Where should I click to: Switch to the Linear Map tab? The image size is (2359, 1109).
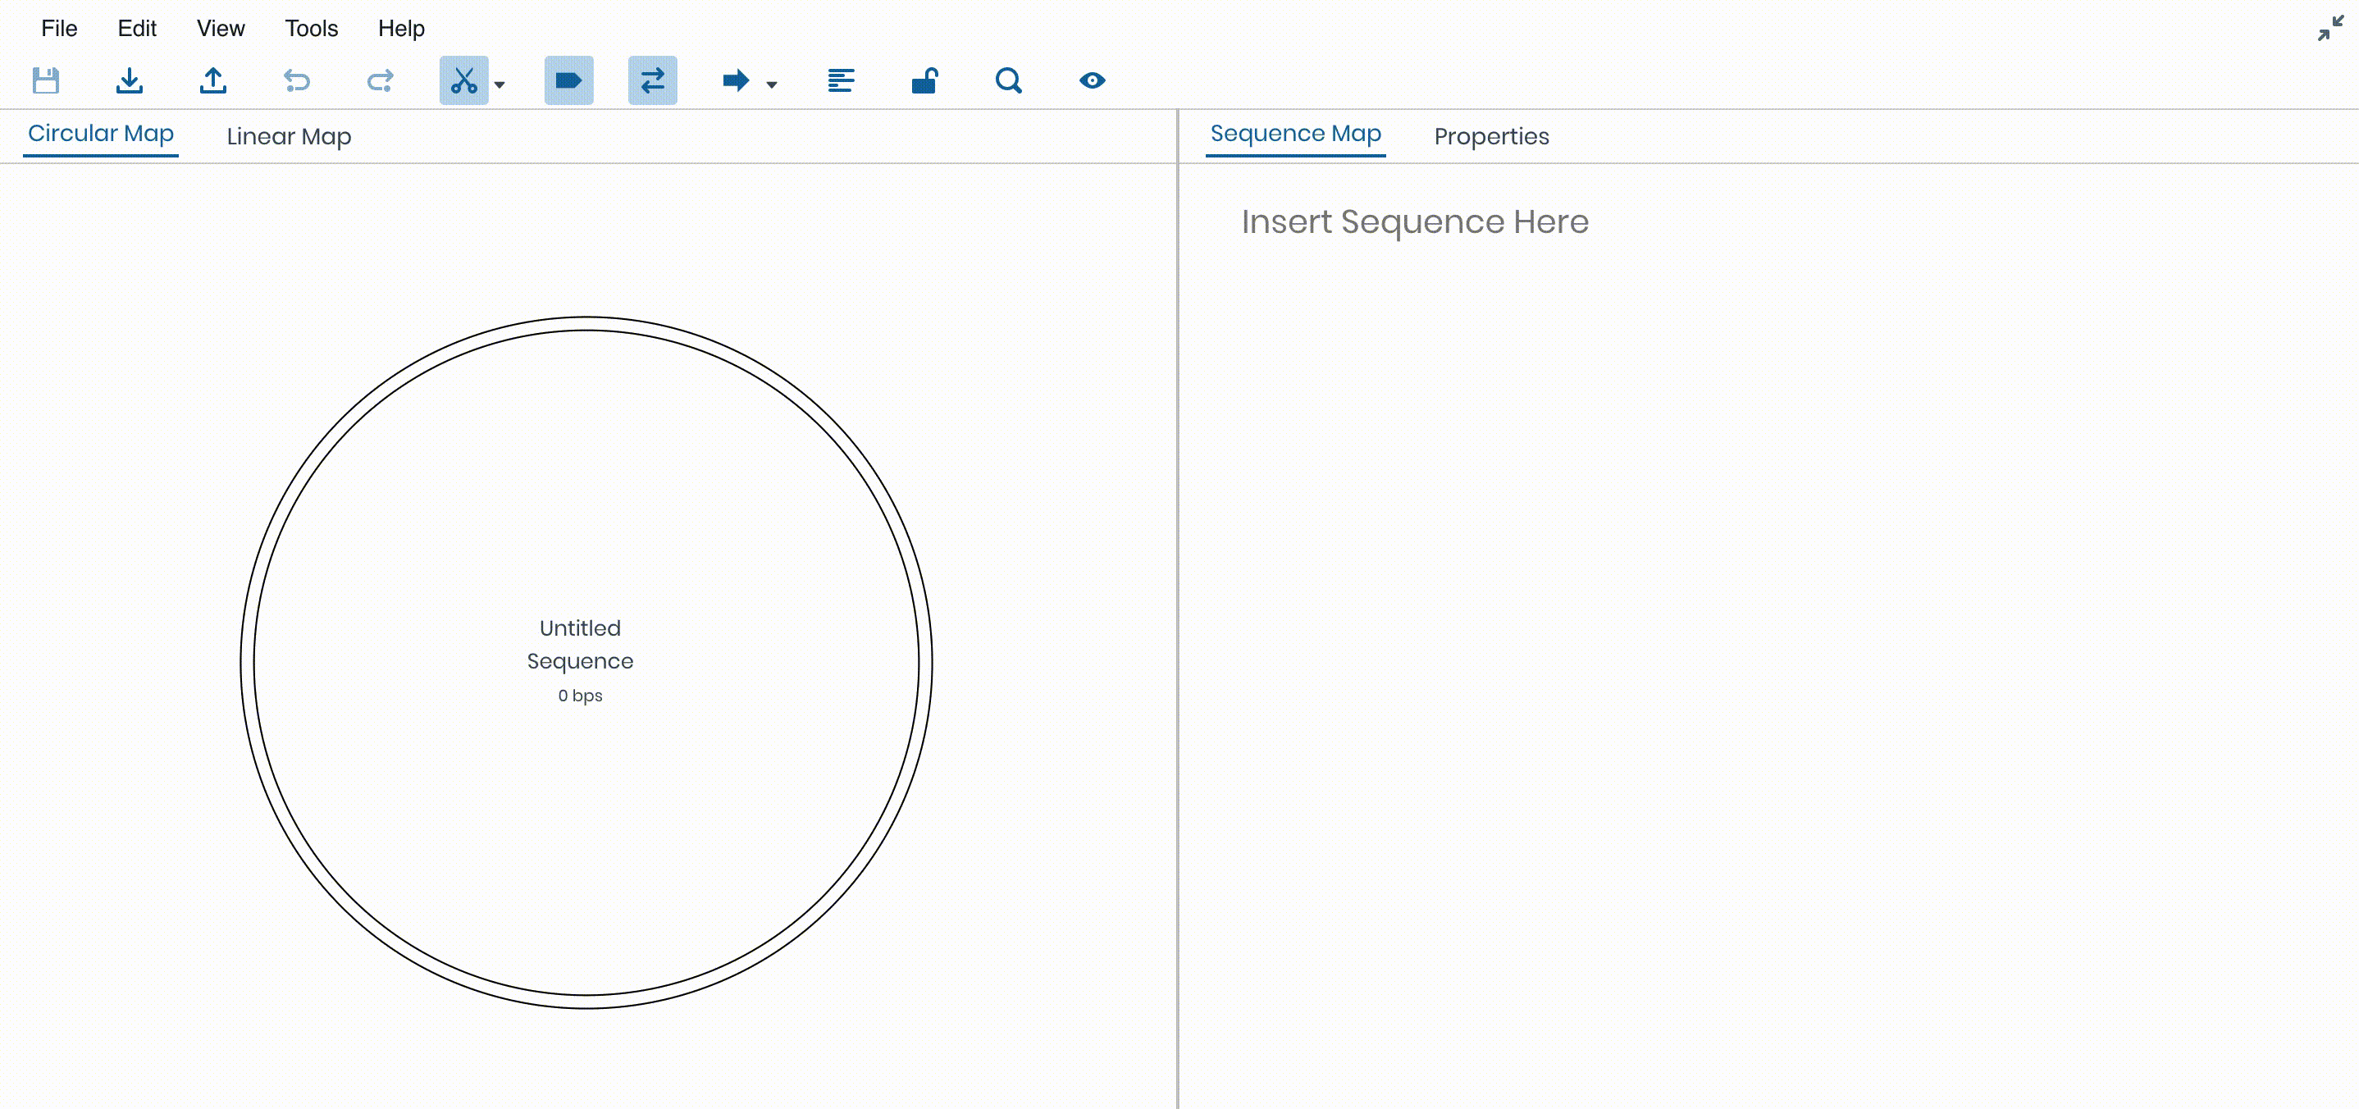289,136
